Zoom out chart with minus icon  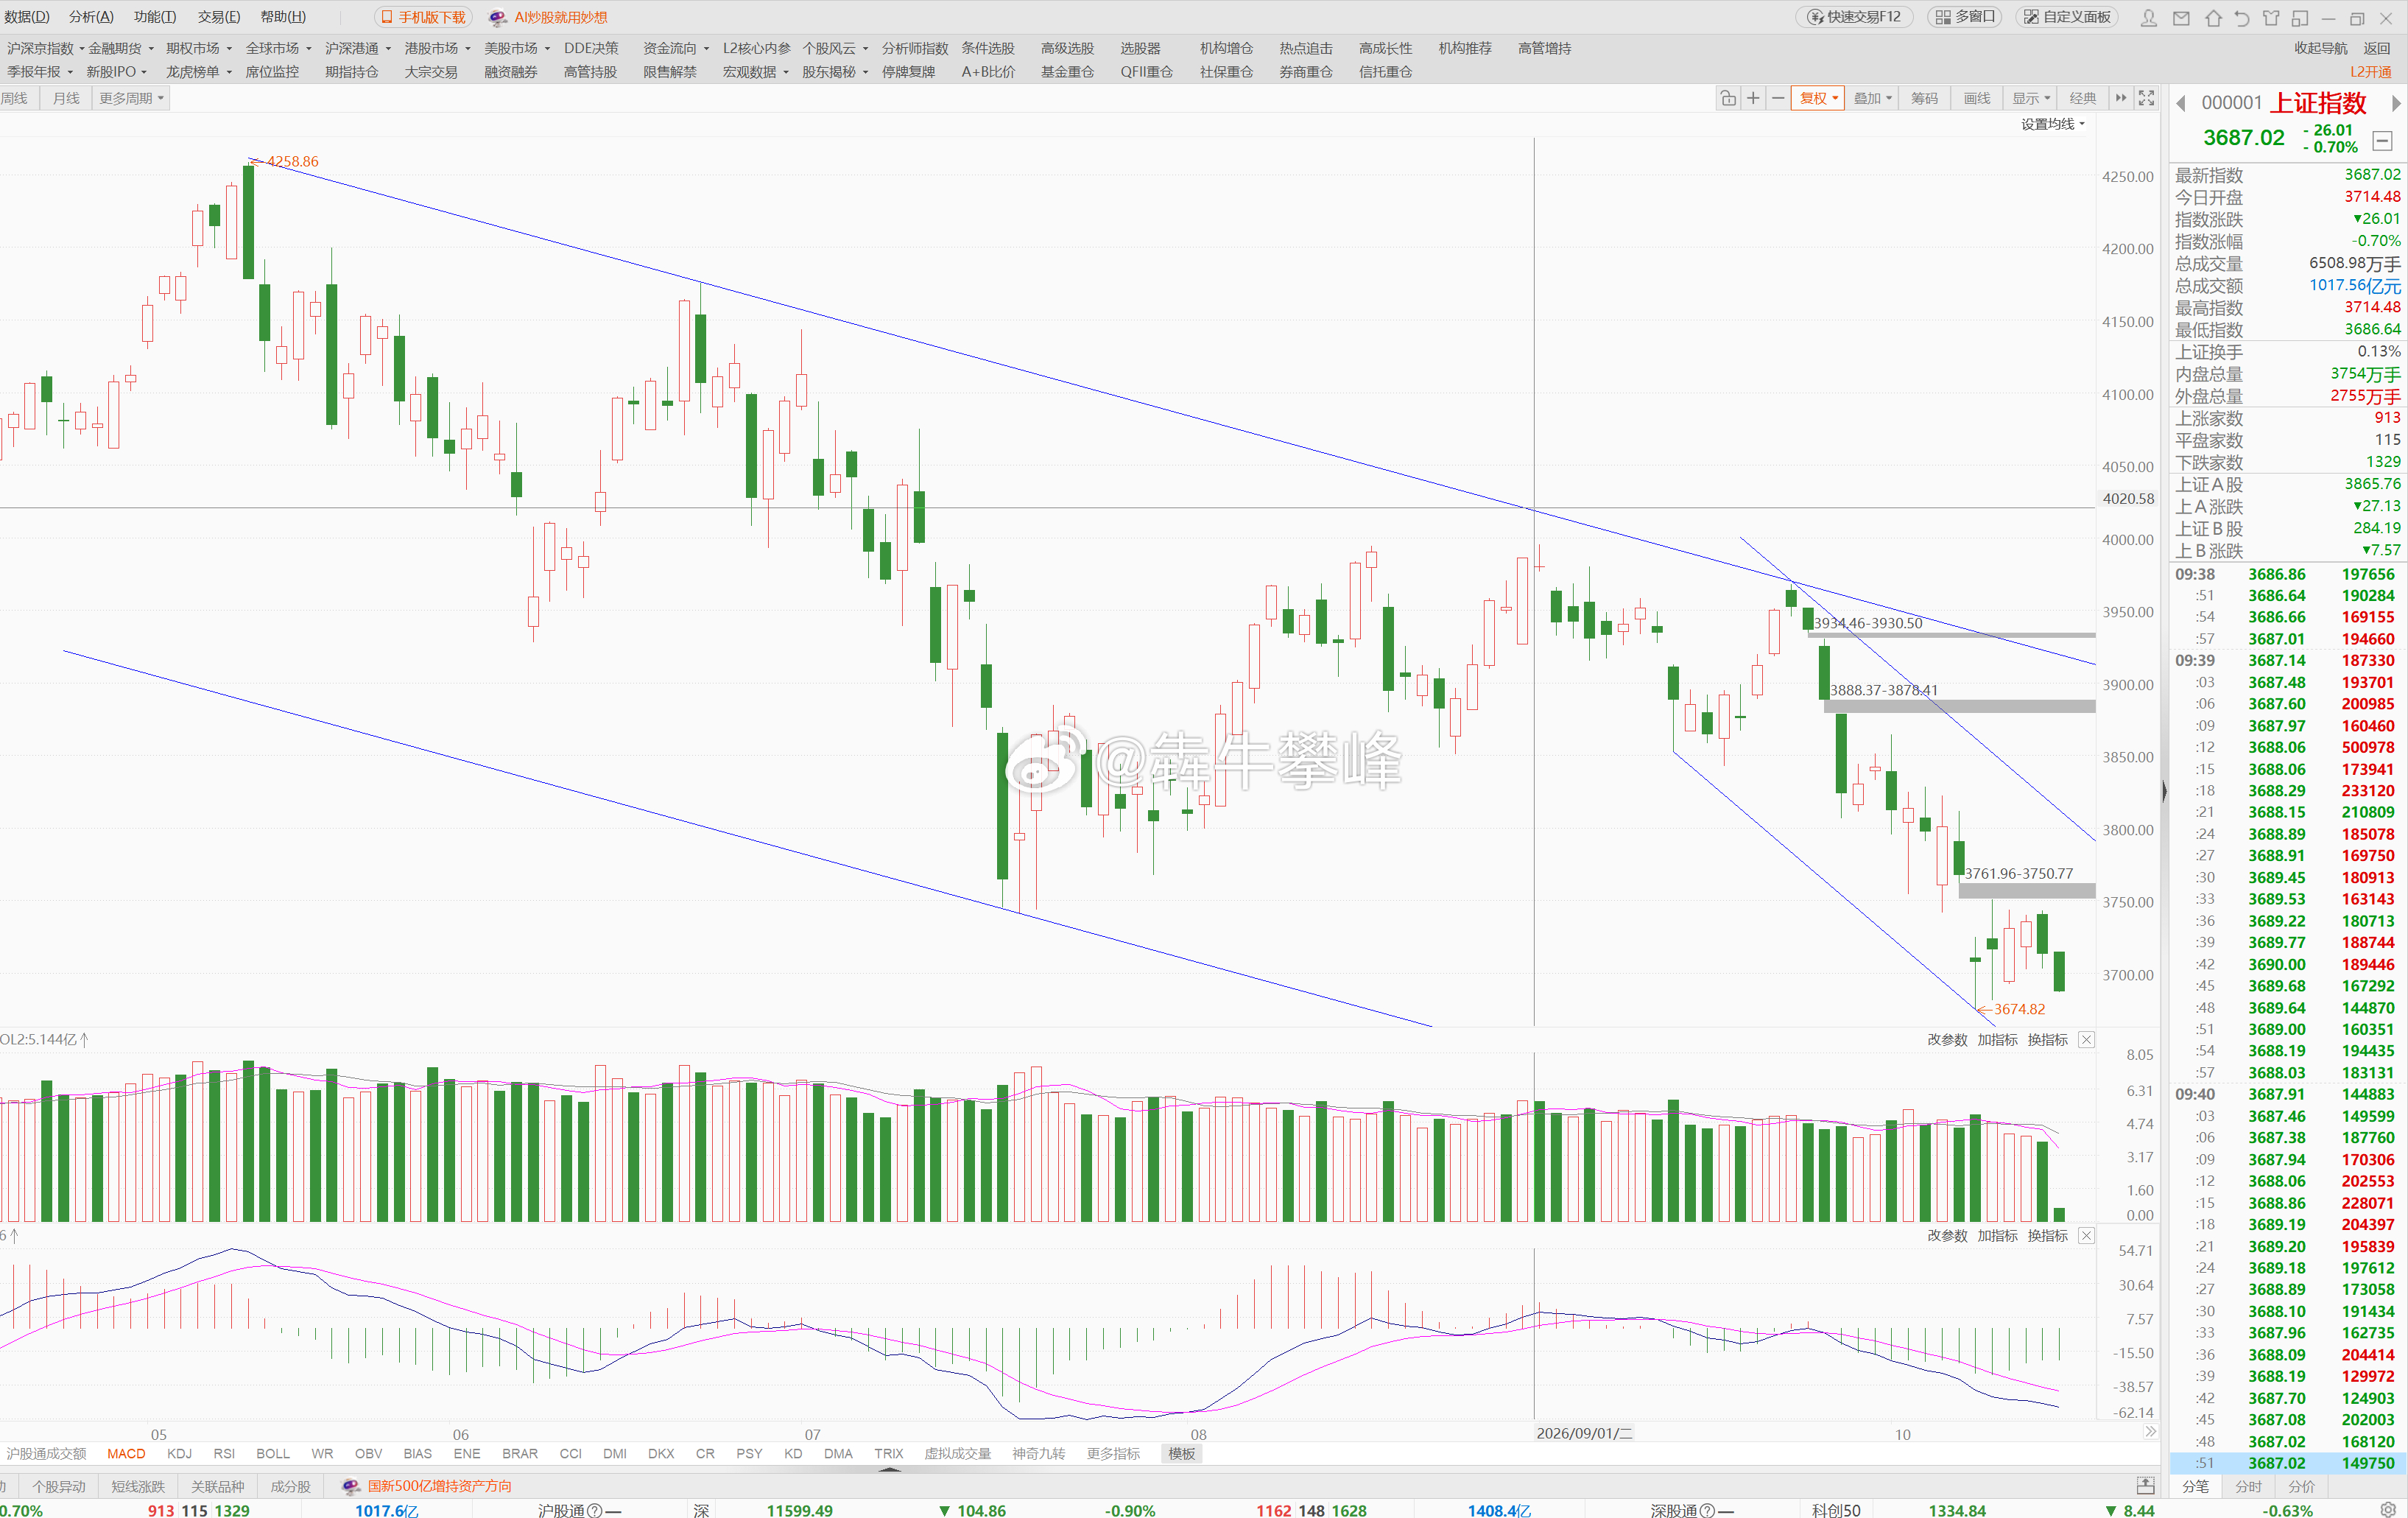coord(1778,98)
